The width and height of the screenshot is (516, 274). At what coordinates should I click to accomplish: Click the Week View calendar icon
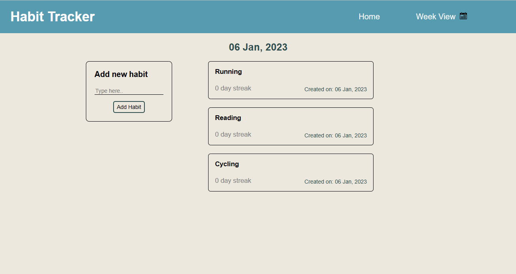point(463,16)
